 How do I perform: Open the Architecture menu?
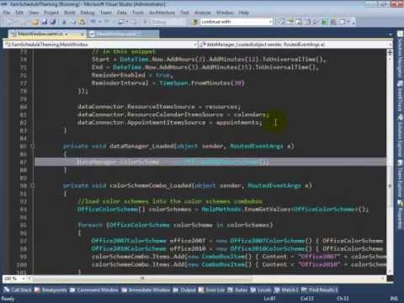162,13
